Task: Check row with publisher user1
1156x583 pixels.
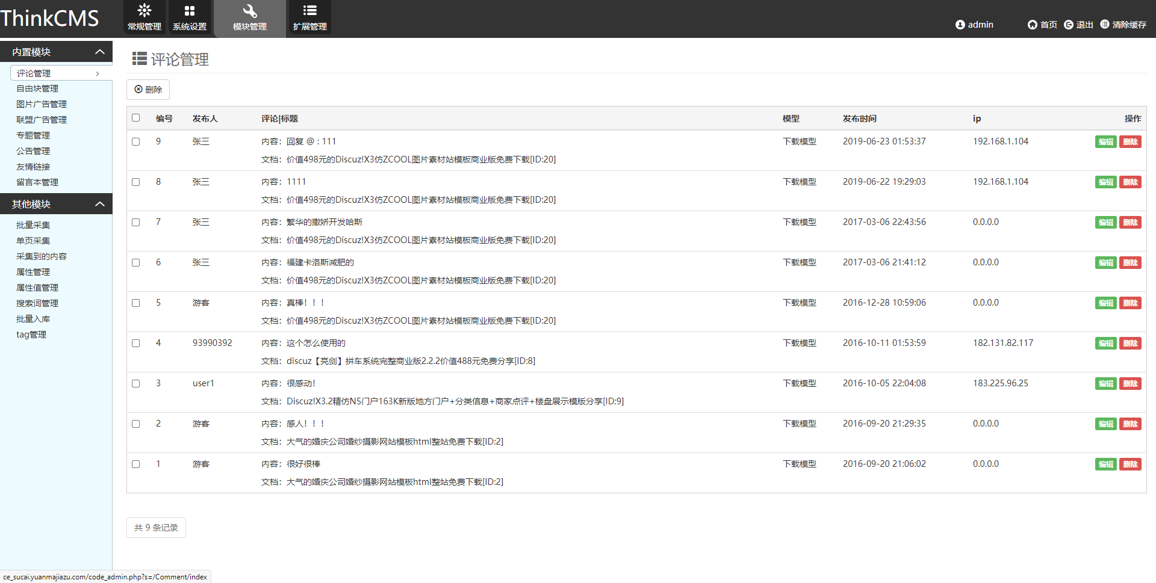Action: pyautogui.click(x=135, y=384)
